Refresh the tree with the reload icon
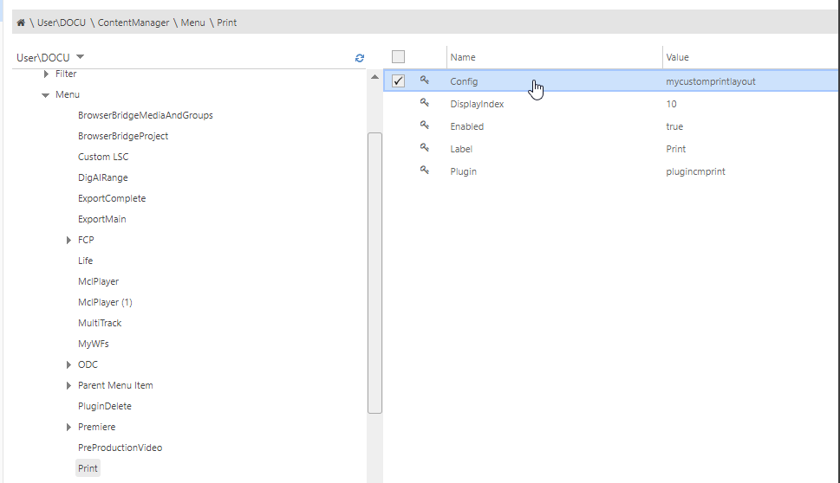The image size is (840, 483). click(x=360, y=58)
